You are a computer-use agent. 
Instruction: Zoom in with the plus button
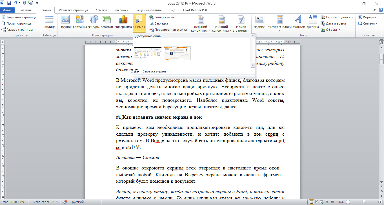(380, 202)
